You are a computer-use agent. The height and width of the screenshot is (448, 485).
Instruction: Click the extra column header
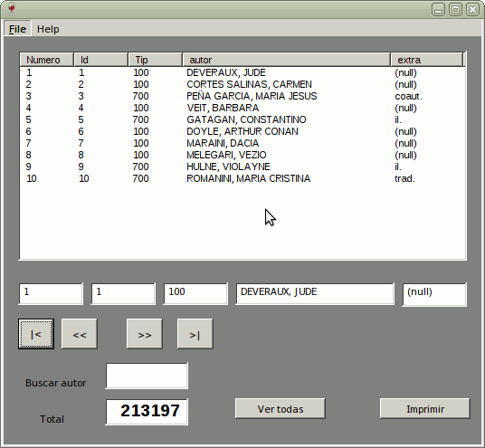coord(427,60)
